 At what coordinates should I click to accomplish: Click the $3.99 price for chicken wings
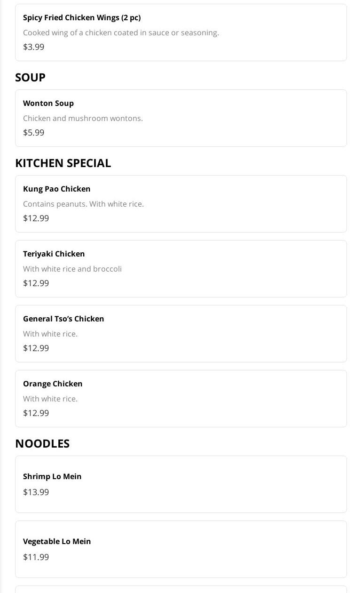tap(34, 47)
